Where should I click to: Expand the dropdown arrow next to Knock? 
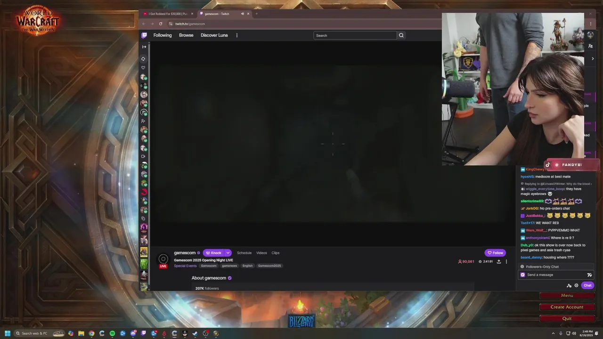tap(228, 253)
